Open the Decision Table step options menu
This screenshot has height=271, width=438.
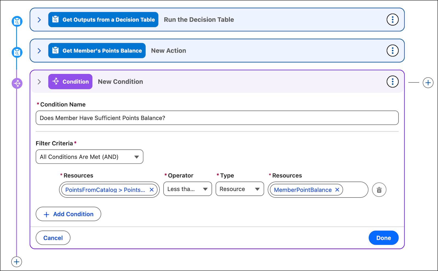[392, 20]
